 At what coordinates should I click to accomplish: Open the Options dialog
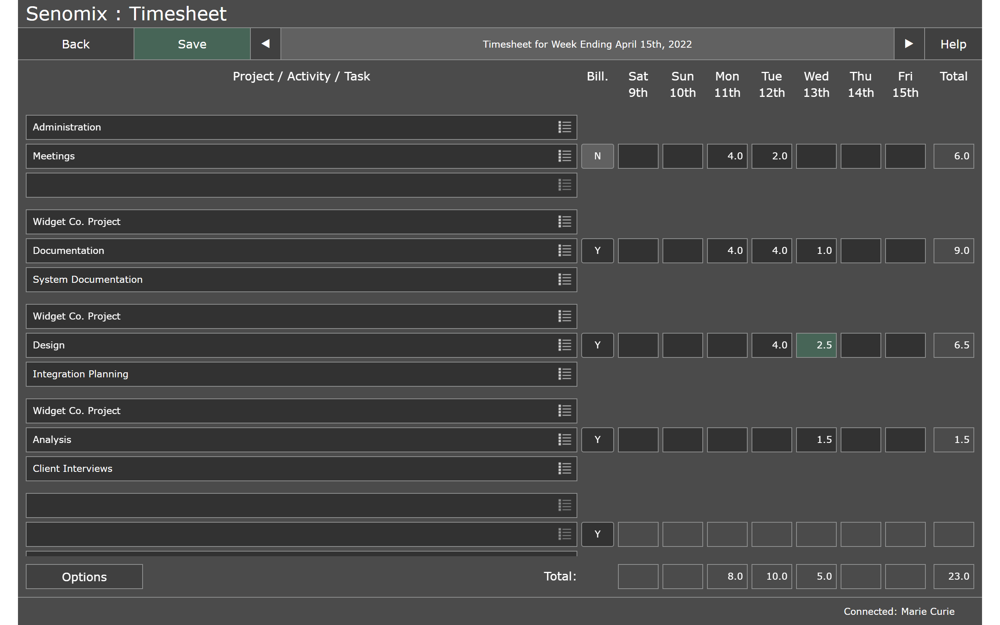84,576
